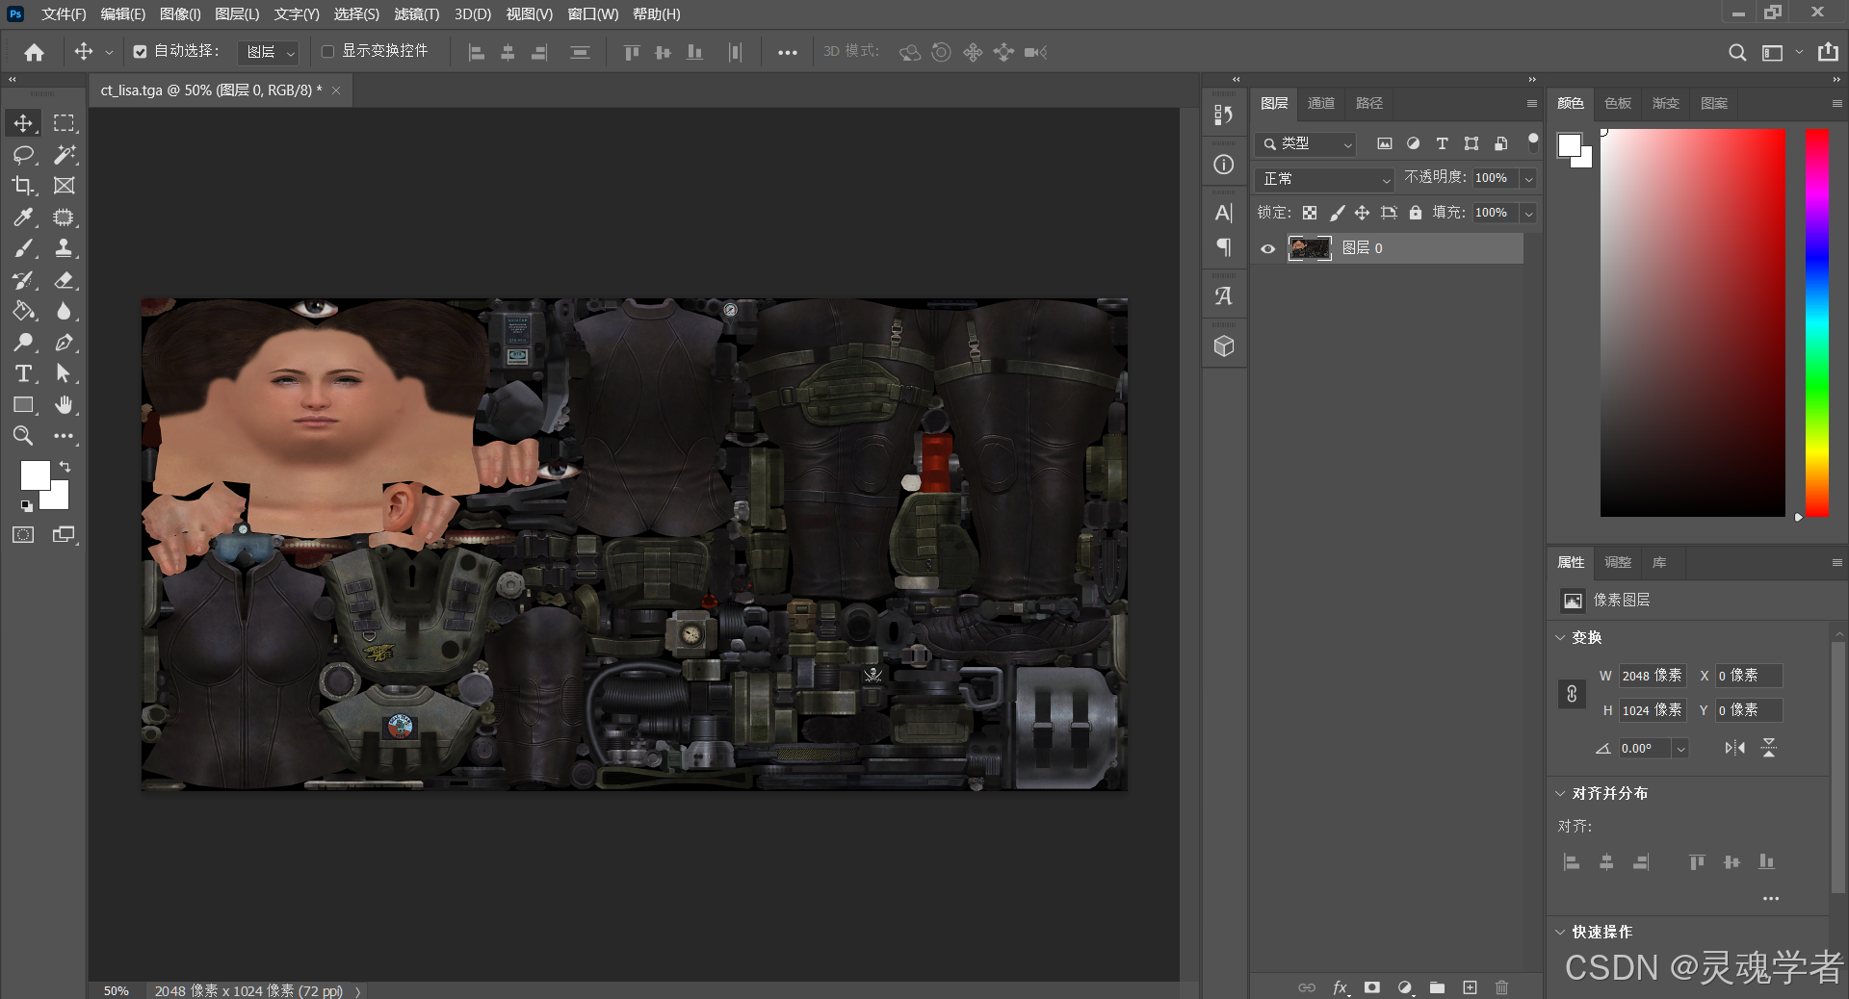This screenshot has width=1849, height=999.
Task: Click the foreground color swatch in toolbar
Action: click(x=35, y=474)
